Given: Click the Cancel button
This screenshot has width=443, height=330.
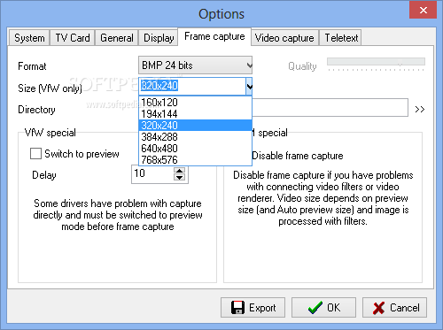Looking at the screenshot, I should (x=394, y=308).
